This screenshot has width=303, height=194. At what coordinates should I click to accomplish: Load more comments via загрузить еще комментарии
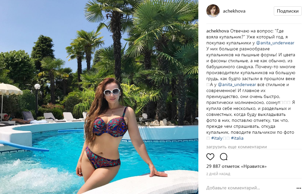coord(237,147)
